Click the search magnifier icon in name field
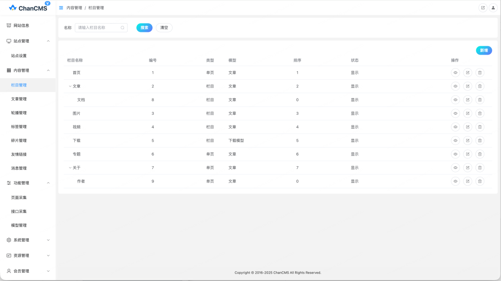Viewport: 501px width, 281px height. 122,28
